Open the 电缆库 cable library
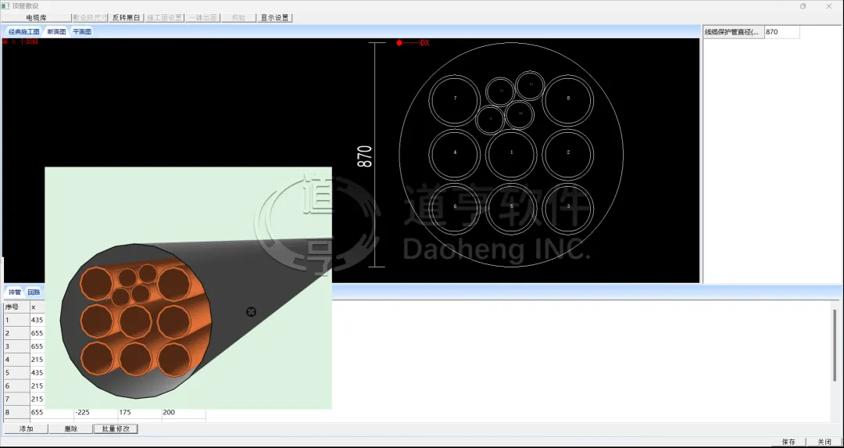 point(36,17)
